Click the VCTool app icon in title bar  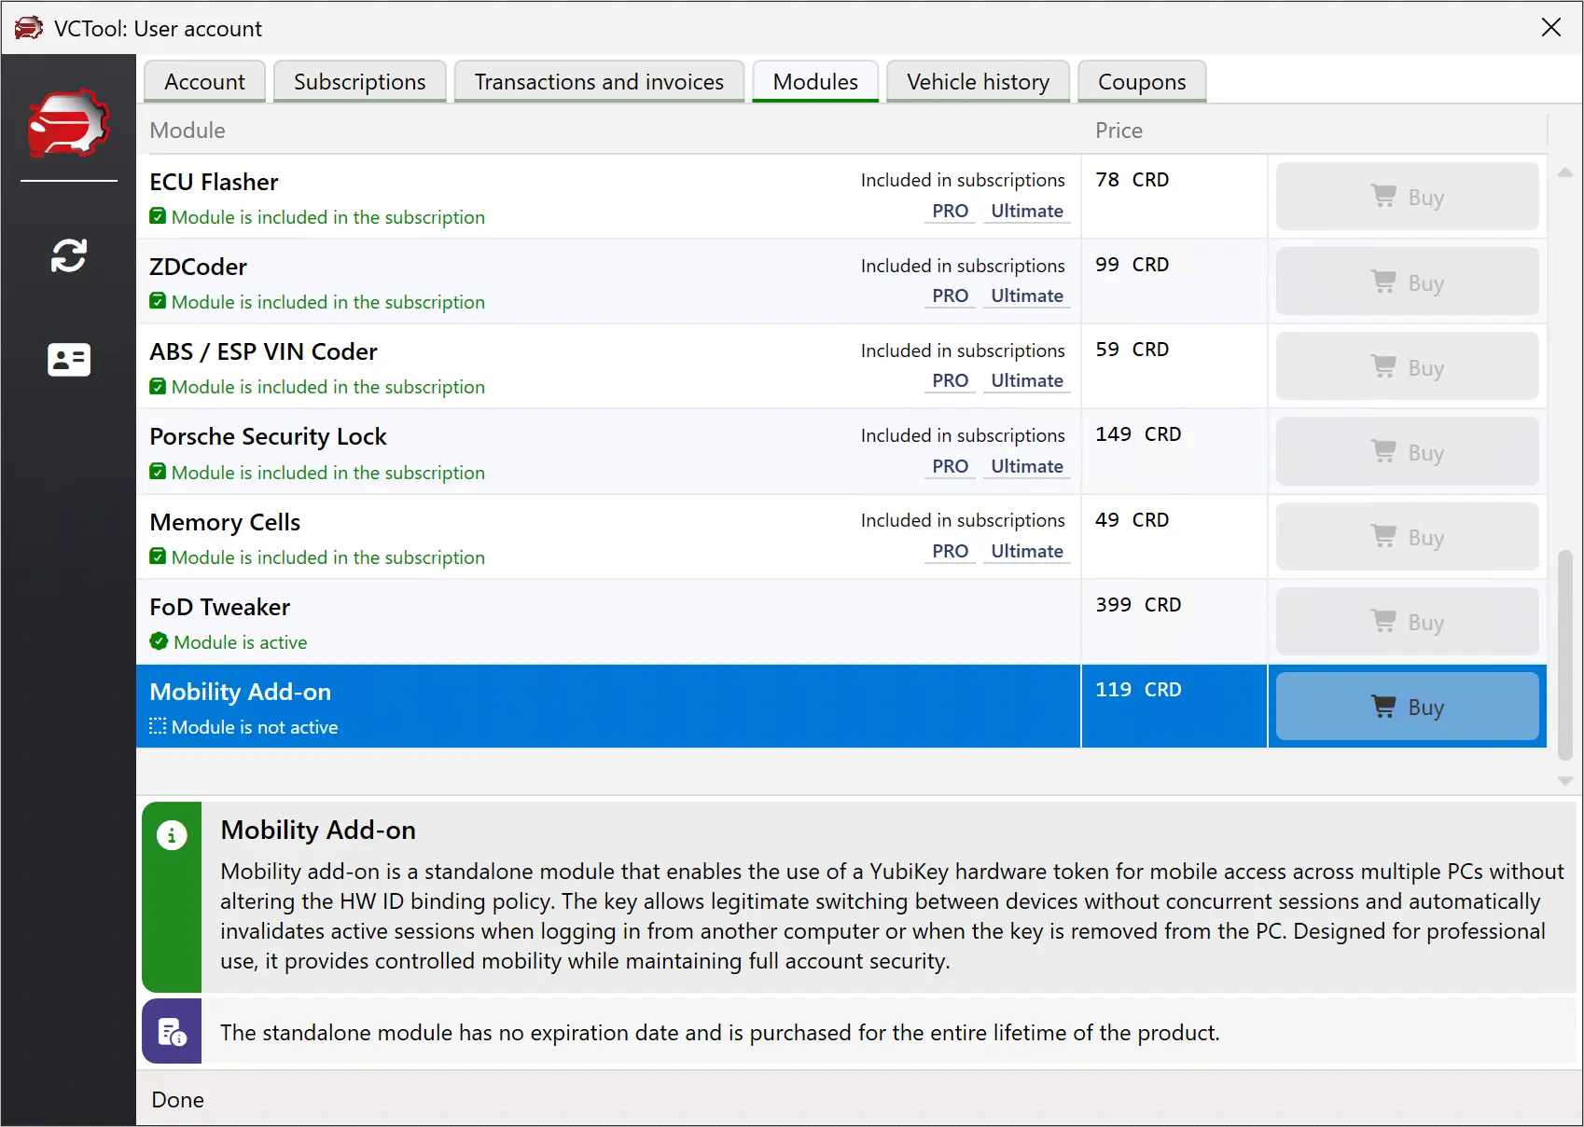28,28
